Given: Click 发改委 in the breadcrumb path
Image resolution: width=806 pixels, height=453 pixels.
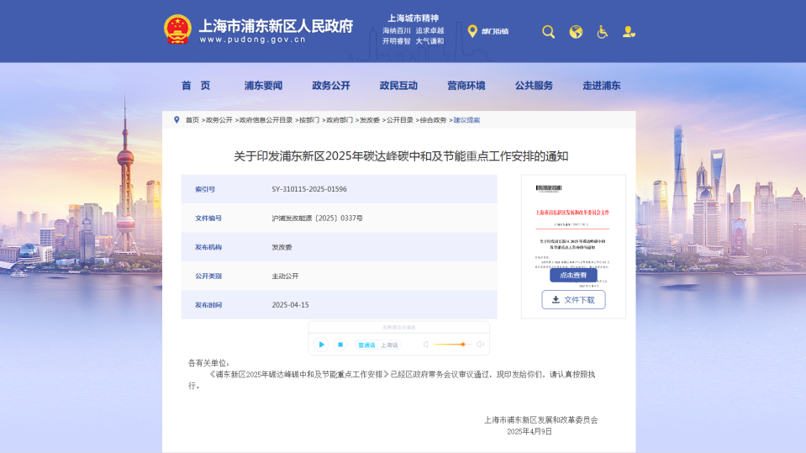Looking at the screenshot, I should pyautogui.click(x=370, y=120).
